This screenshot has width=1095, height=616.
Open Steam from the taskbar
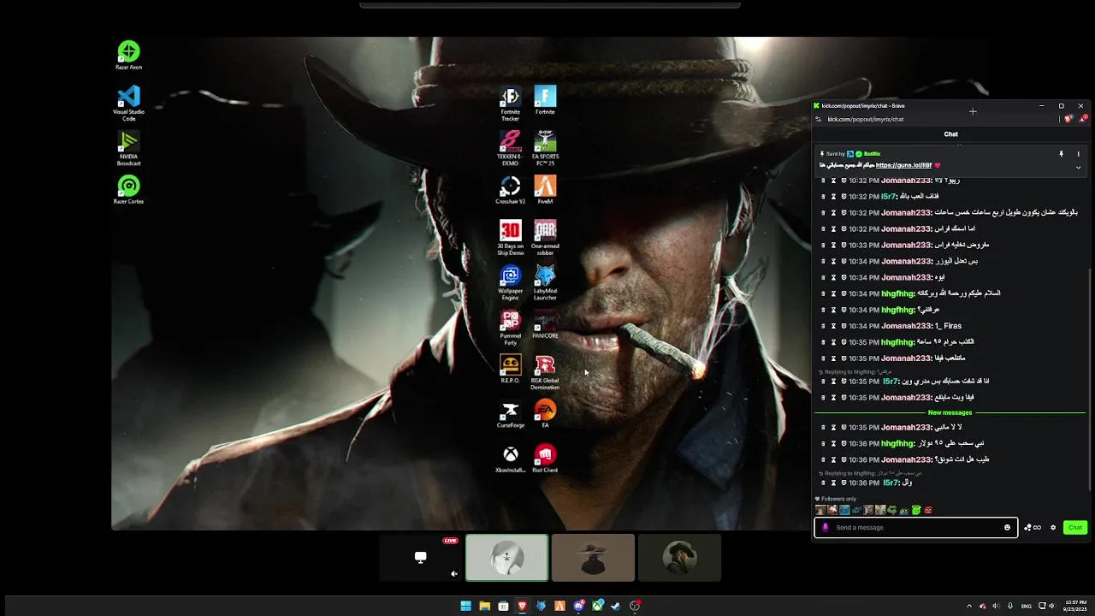[616, 606]
